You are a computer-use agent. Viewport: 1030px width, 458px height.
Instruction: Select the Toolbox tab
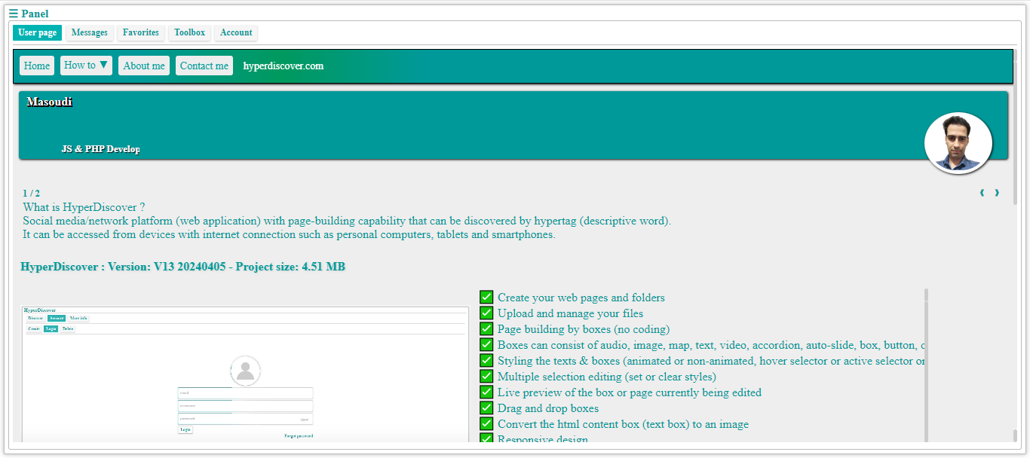[190, 32]
